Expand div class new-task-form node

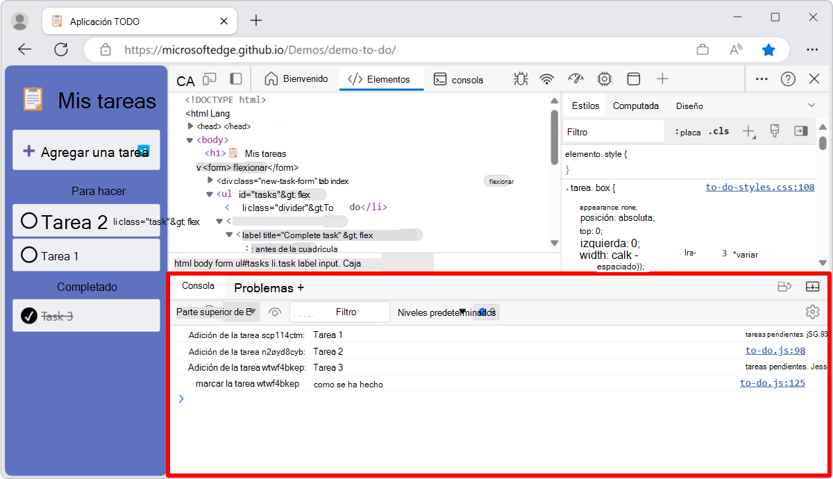pyautogui.click(x=210, y=180)
